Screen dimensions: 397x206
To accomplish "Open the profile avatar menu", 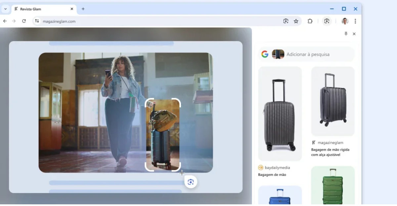I will point(345,21).
